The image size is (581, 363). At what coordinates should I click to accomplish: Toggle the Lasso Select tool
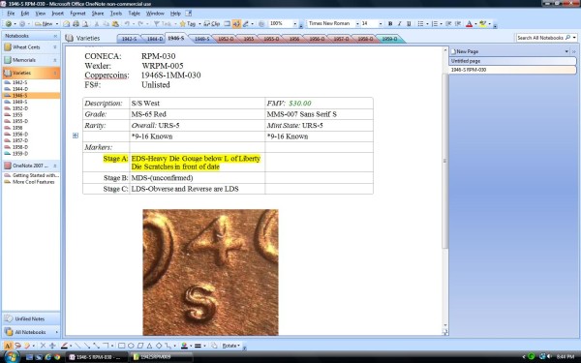(17, 346)
